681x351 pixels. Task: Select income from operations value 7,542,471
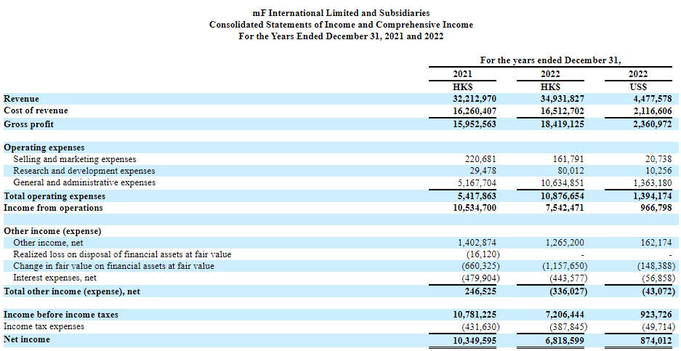[x=564, y=208]
